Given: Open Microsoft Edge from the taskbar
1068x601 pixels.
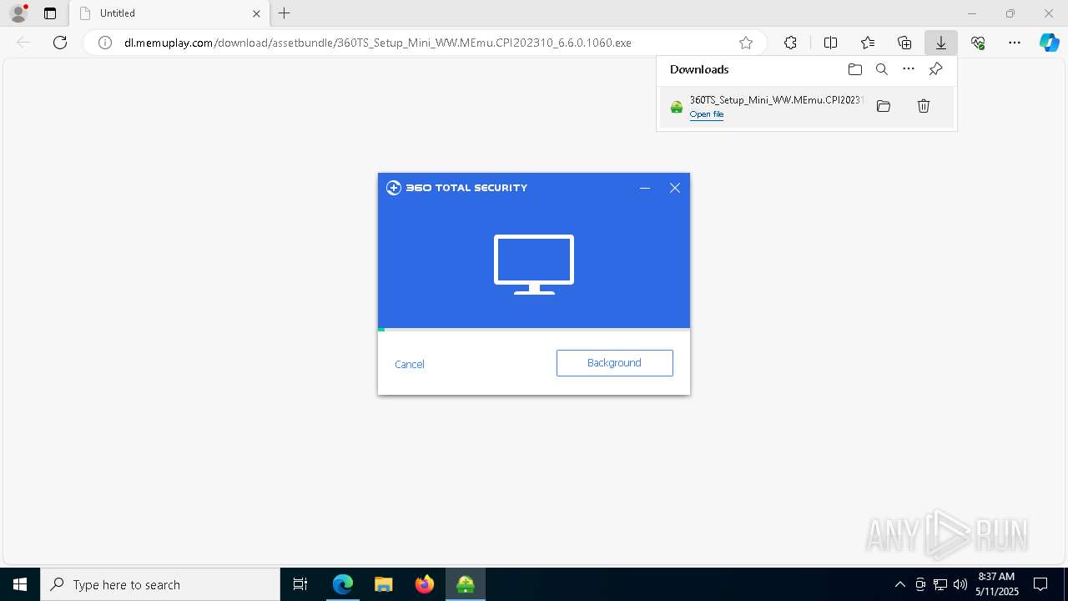Looking at the screenshot, I should (343, 584).
